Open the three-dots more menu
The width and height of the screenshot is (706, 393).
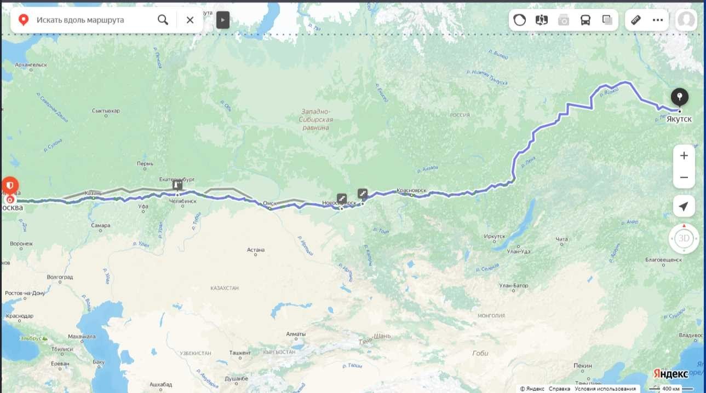click(658, 20)
